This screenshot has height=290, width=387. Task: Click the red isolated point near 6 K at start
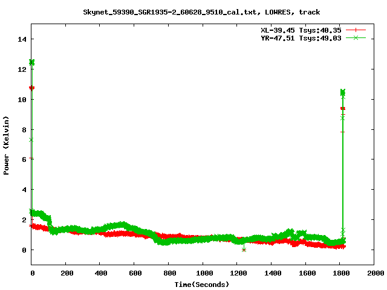31,158
